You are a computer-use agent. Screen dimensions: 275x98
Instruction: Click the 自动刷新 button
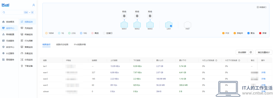tap(242, 52)
